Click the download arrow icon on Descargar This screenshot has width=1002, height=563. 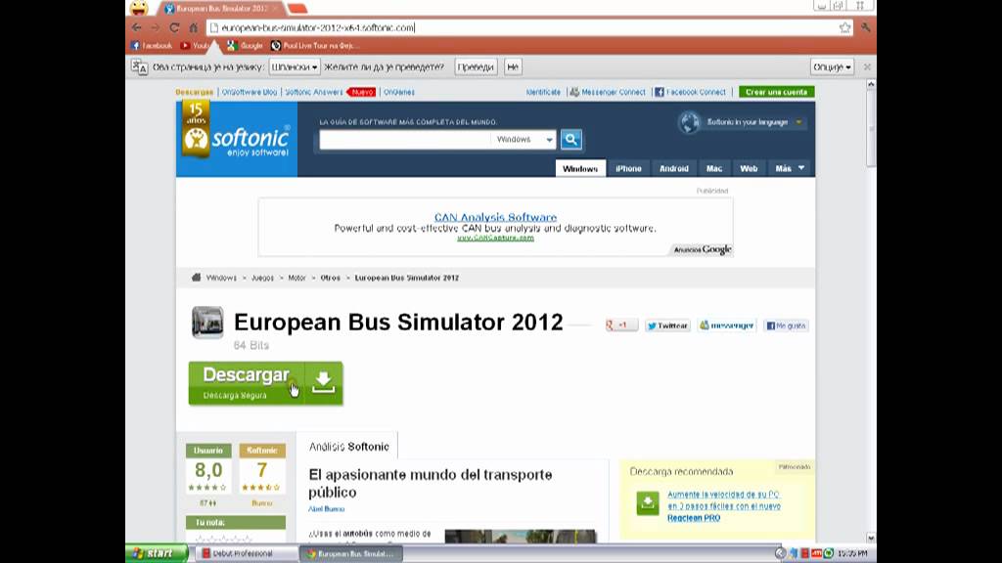click(x=323, y=383)
